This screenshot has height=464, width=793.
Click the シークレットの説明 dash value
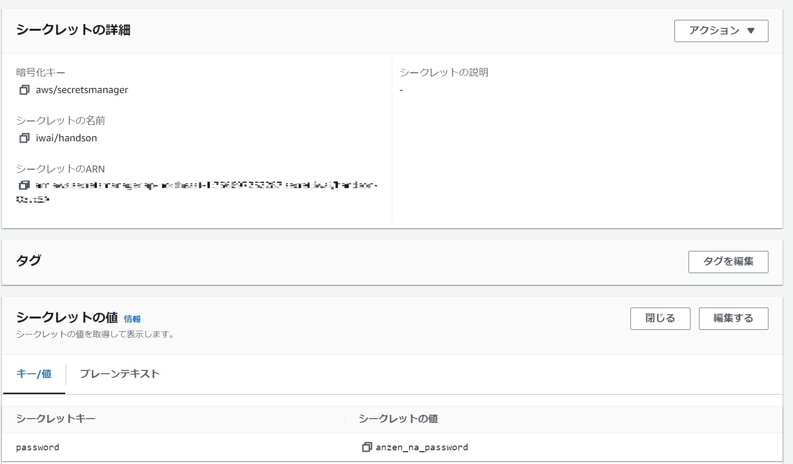tap(401, 90)
